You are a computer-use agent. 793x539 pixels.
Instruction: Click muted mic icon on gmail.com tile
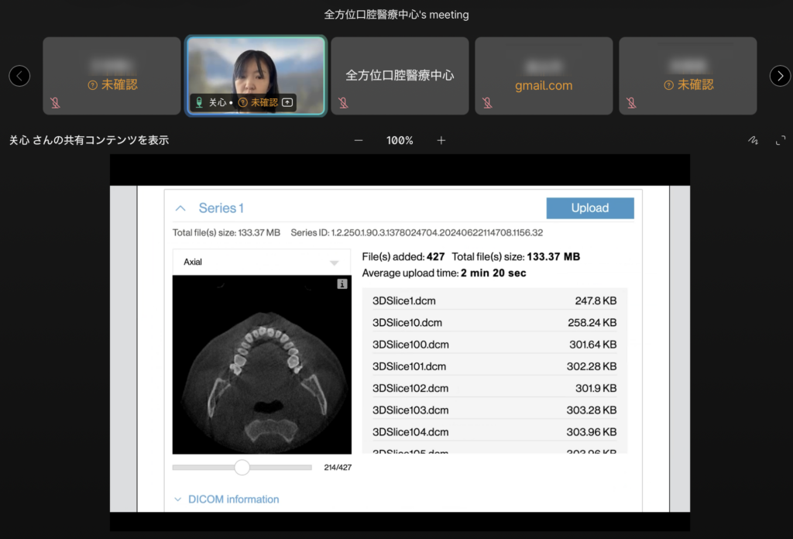coord(487,102)
